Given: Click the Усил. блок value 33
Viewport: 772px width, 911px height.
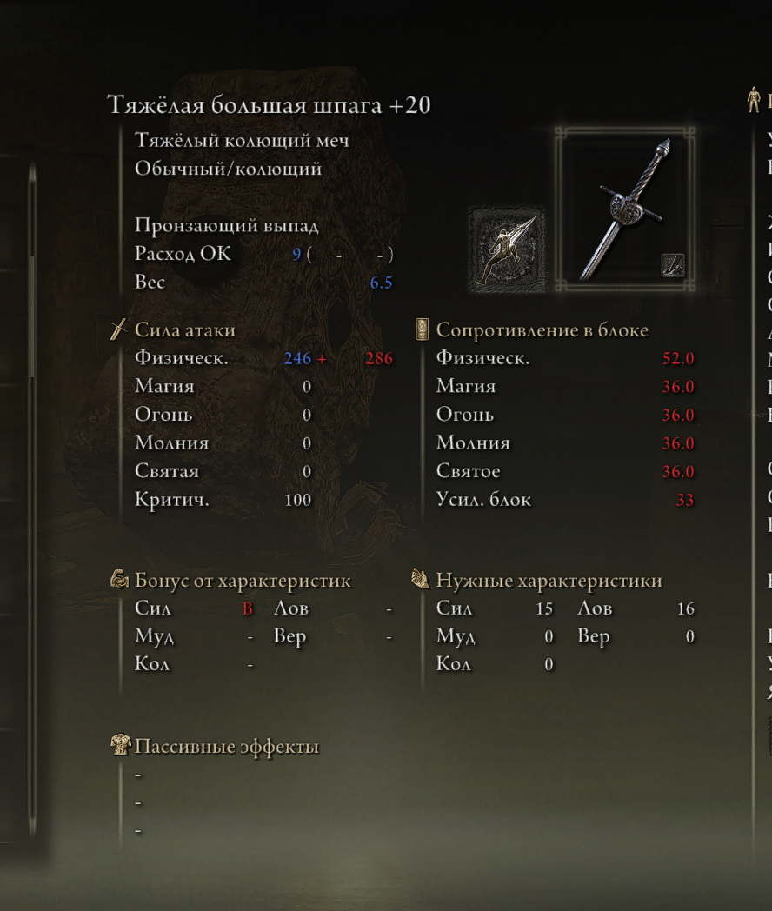Looking at the screenshot, I should [x=685, y=500].
